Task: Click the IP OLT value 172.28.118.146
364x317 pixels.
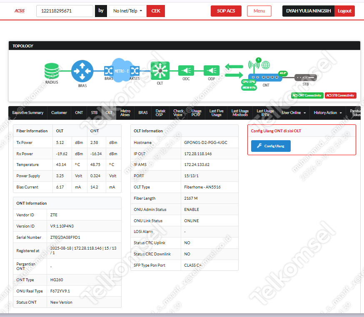Action: [198, 154]
